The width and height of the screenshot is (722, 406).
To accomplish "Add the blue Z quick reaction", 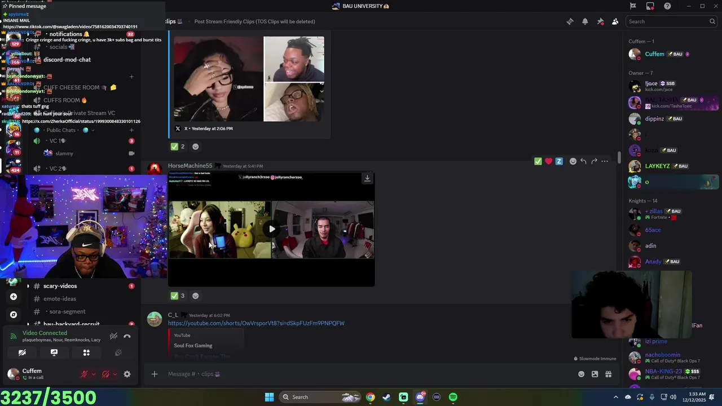I will coord(559,161).
